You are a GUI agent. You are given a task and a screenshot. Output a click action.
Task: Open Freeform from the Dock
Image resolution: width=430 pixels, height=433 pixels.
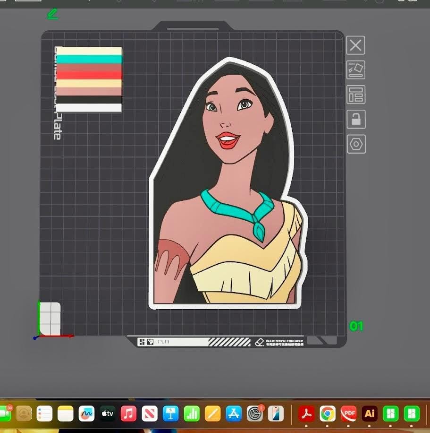86,414
